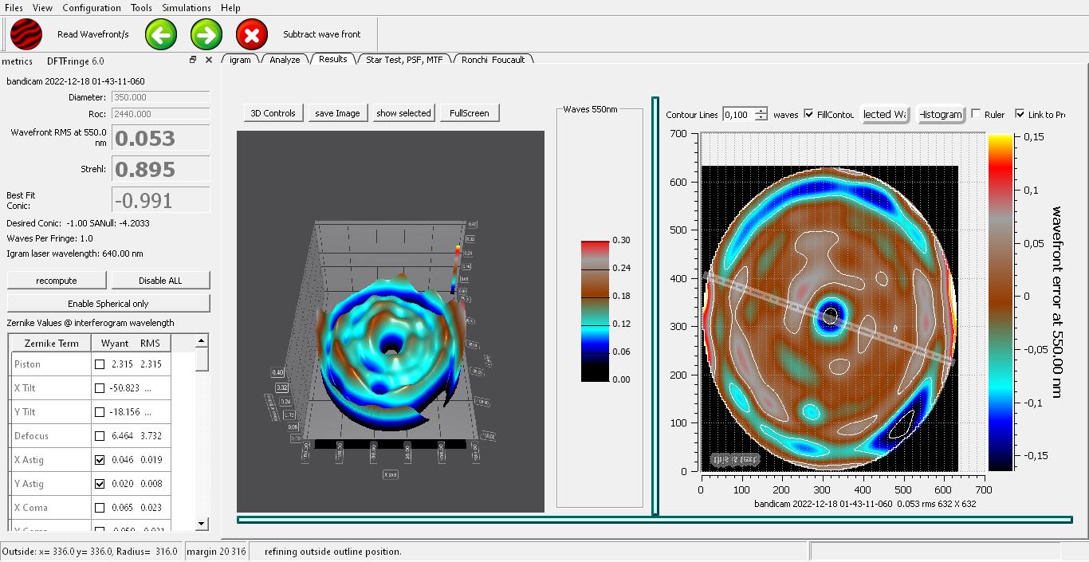Click the Histogram button
1089x562 pixels.
(x=941, y=114)
